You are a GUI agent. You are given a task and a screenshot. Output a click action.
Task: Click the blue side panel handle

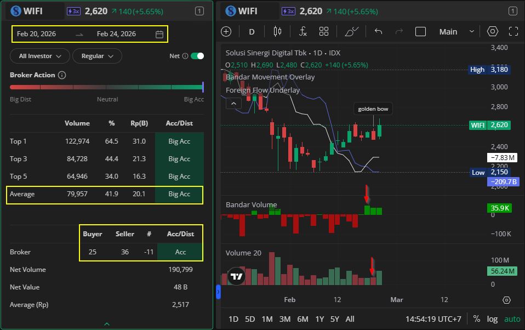click(x=218, y=292)
